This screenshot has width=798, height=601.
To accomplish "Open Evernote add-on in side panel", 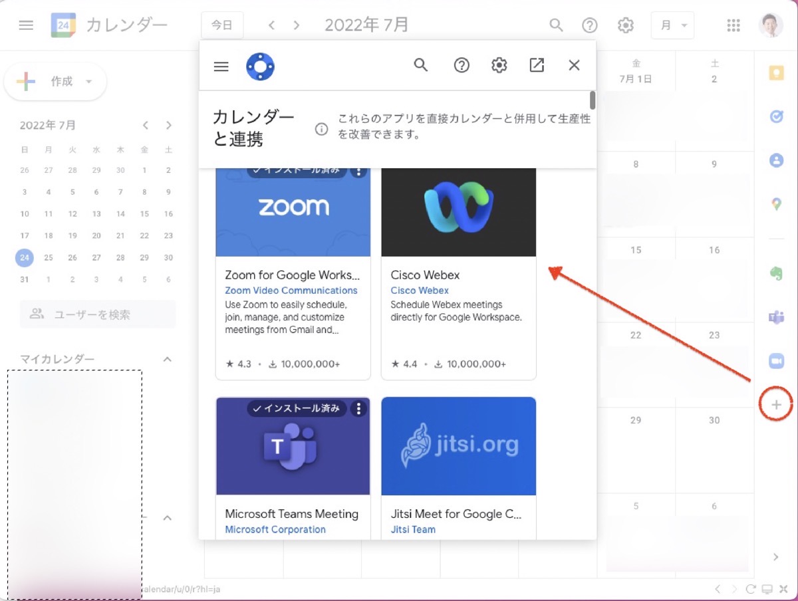I will point(776,273).
